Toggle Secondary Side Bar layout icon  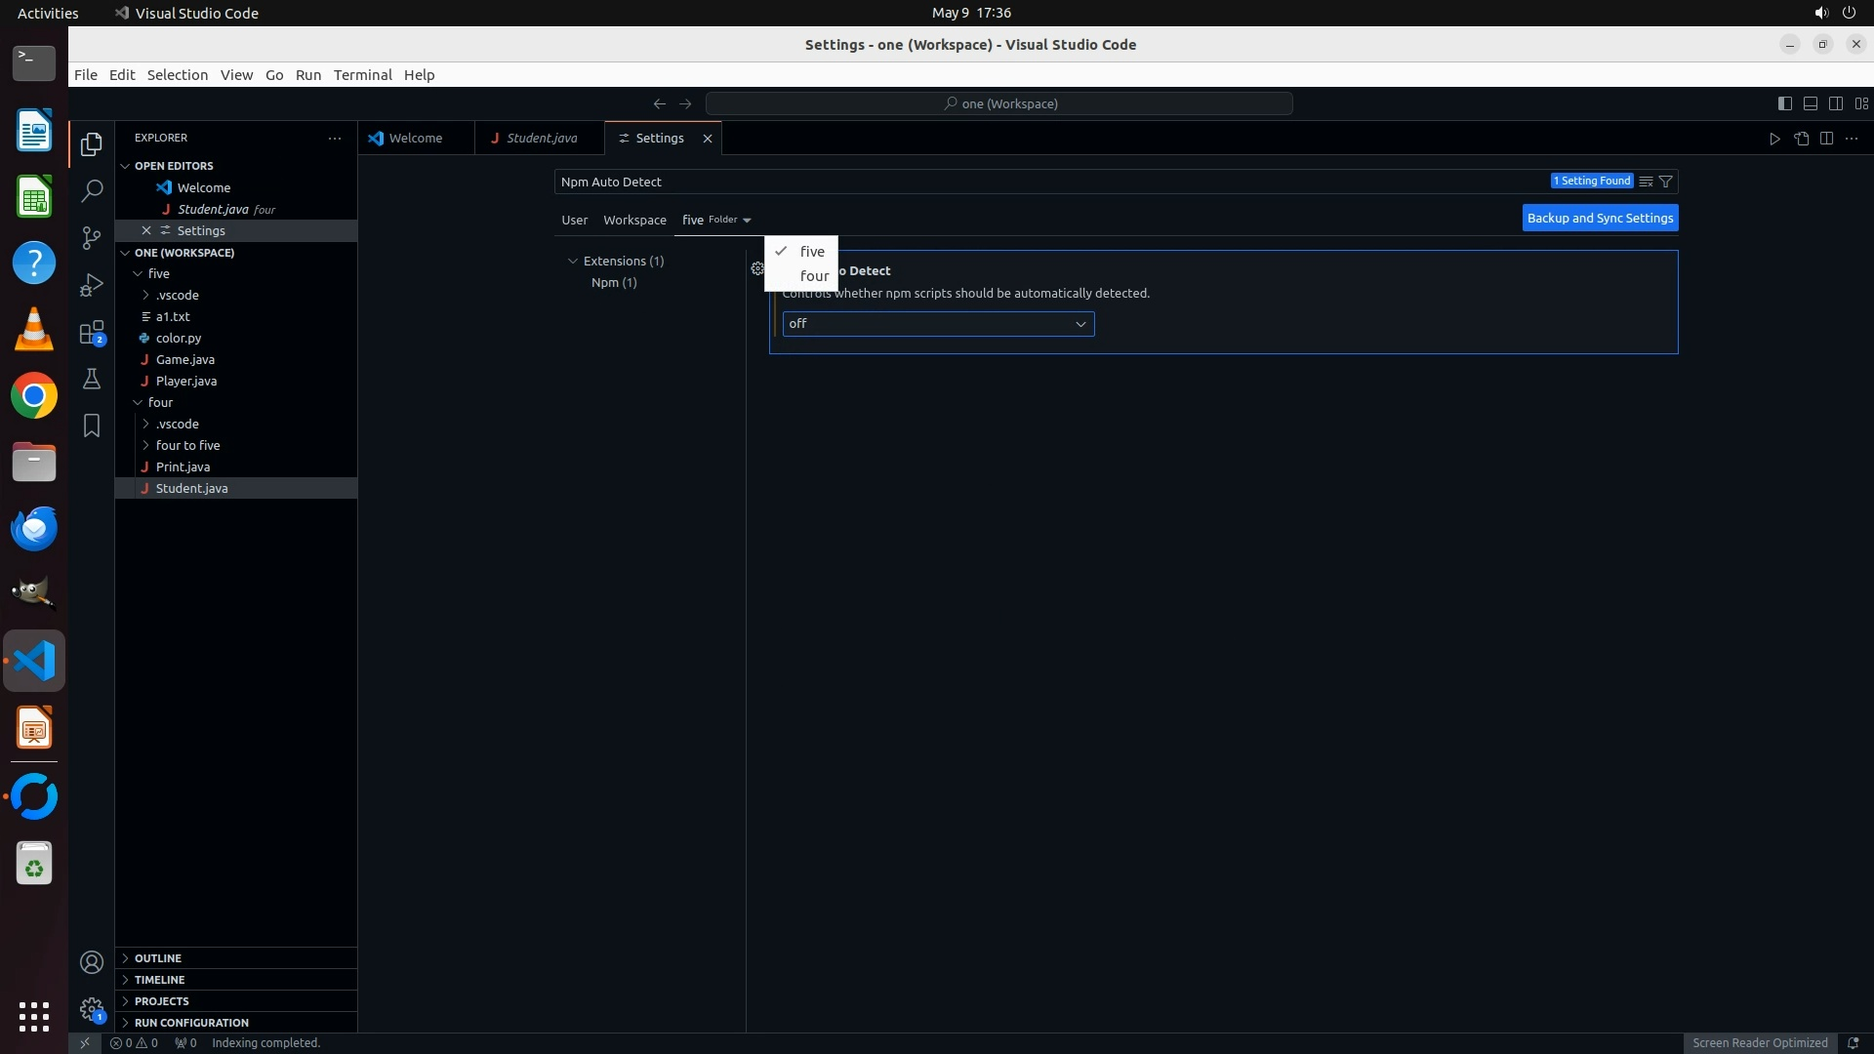point(1835,103)
